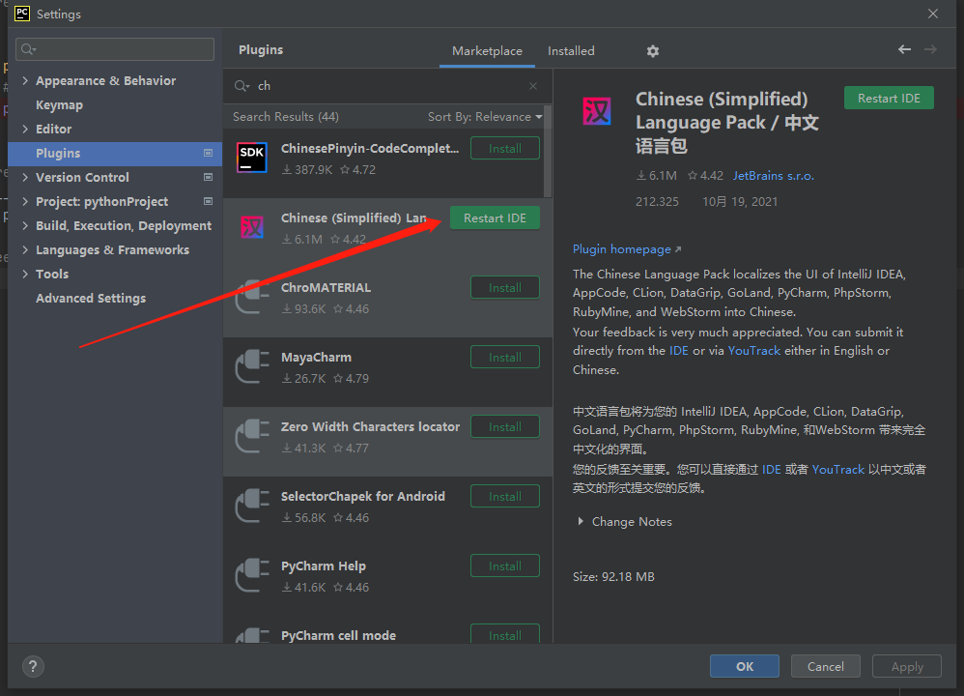Install the PyCharm Help plugin
This screenshot has height=696, width=964.
(x=505, y=565)
